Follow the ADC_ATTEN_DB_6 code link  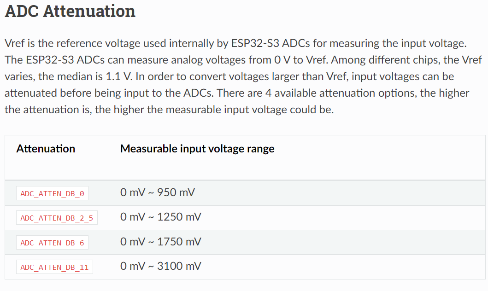[52, 243]
